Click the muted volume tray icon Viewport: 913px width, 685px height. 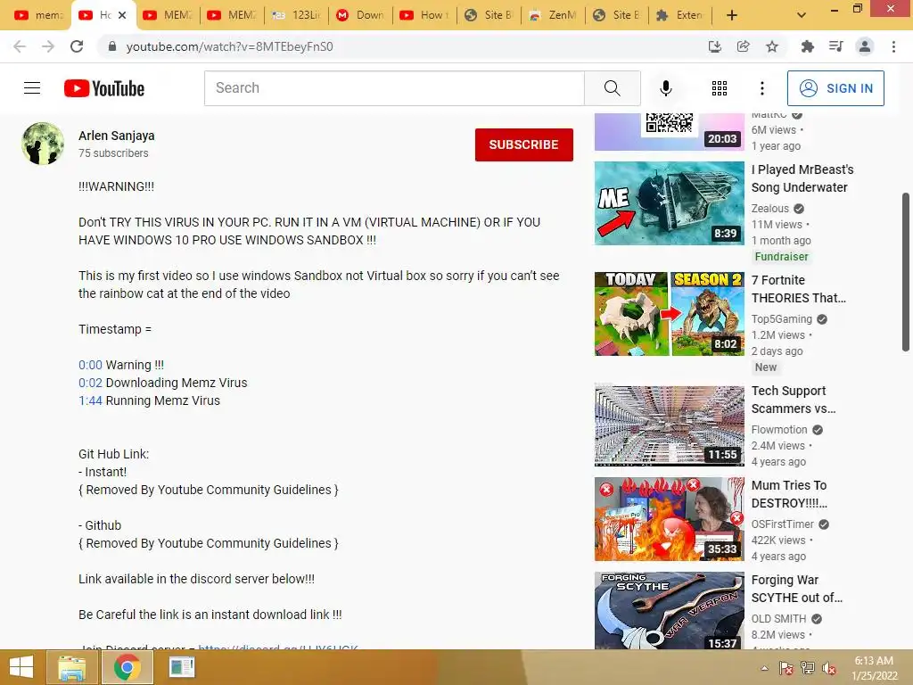829,668
